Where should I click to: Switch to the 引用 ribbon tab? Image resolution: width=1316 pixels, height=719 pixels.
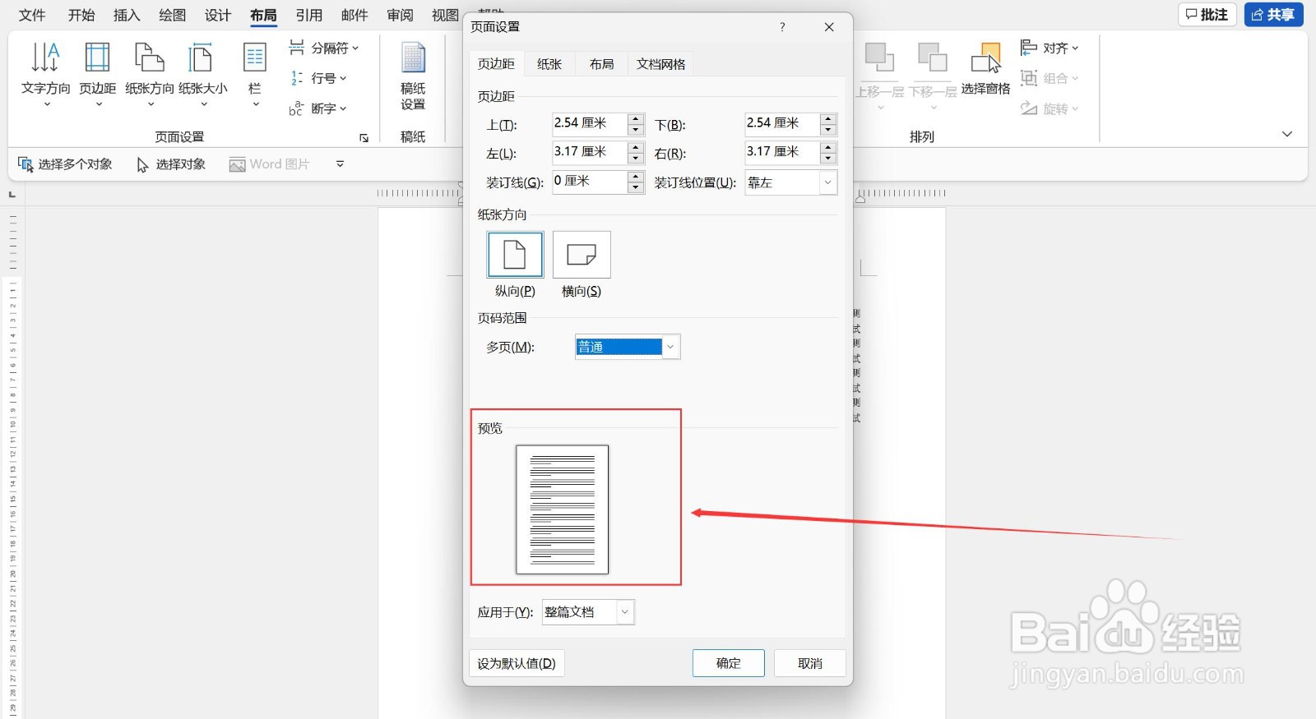pos(309,15)
